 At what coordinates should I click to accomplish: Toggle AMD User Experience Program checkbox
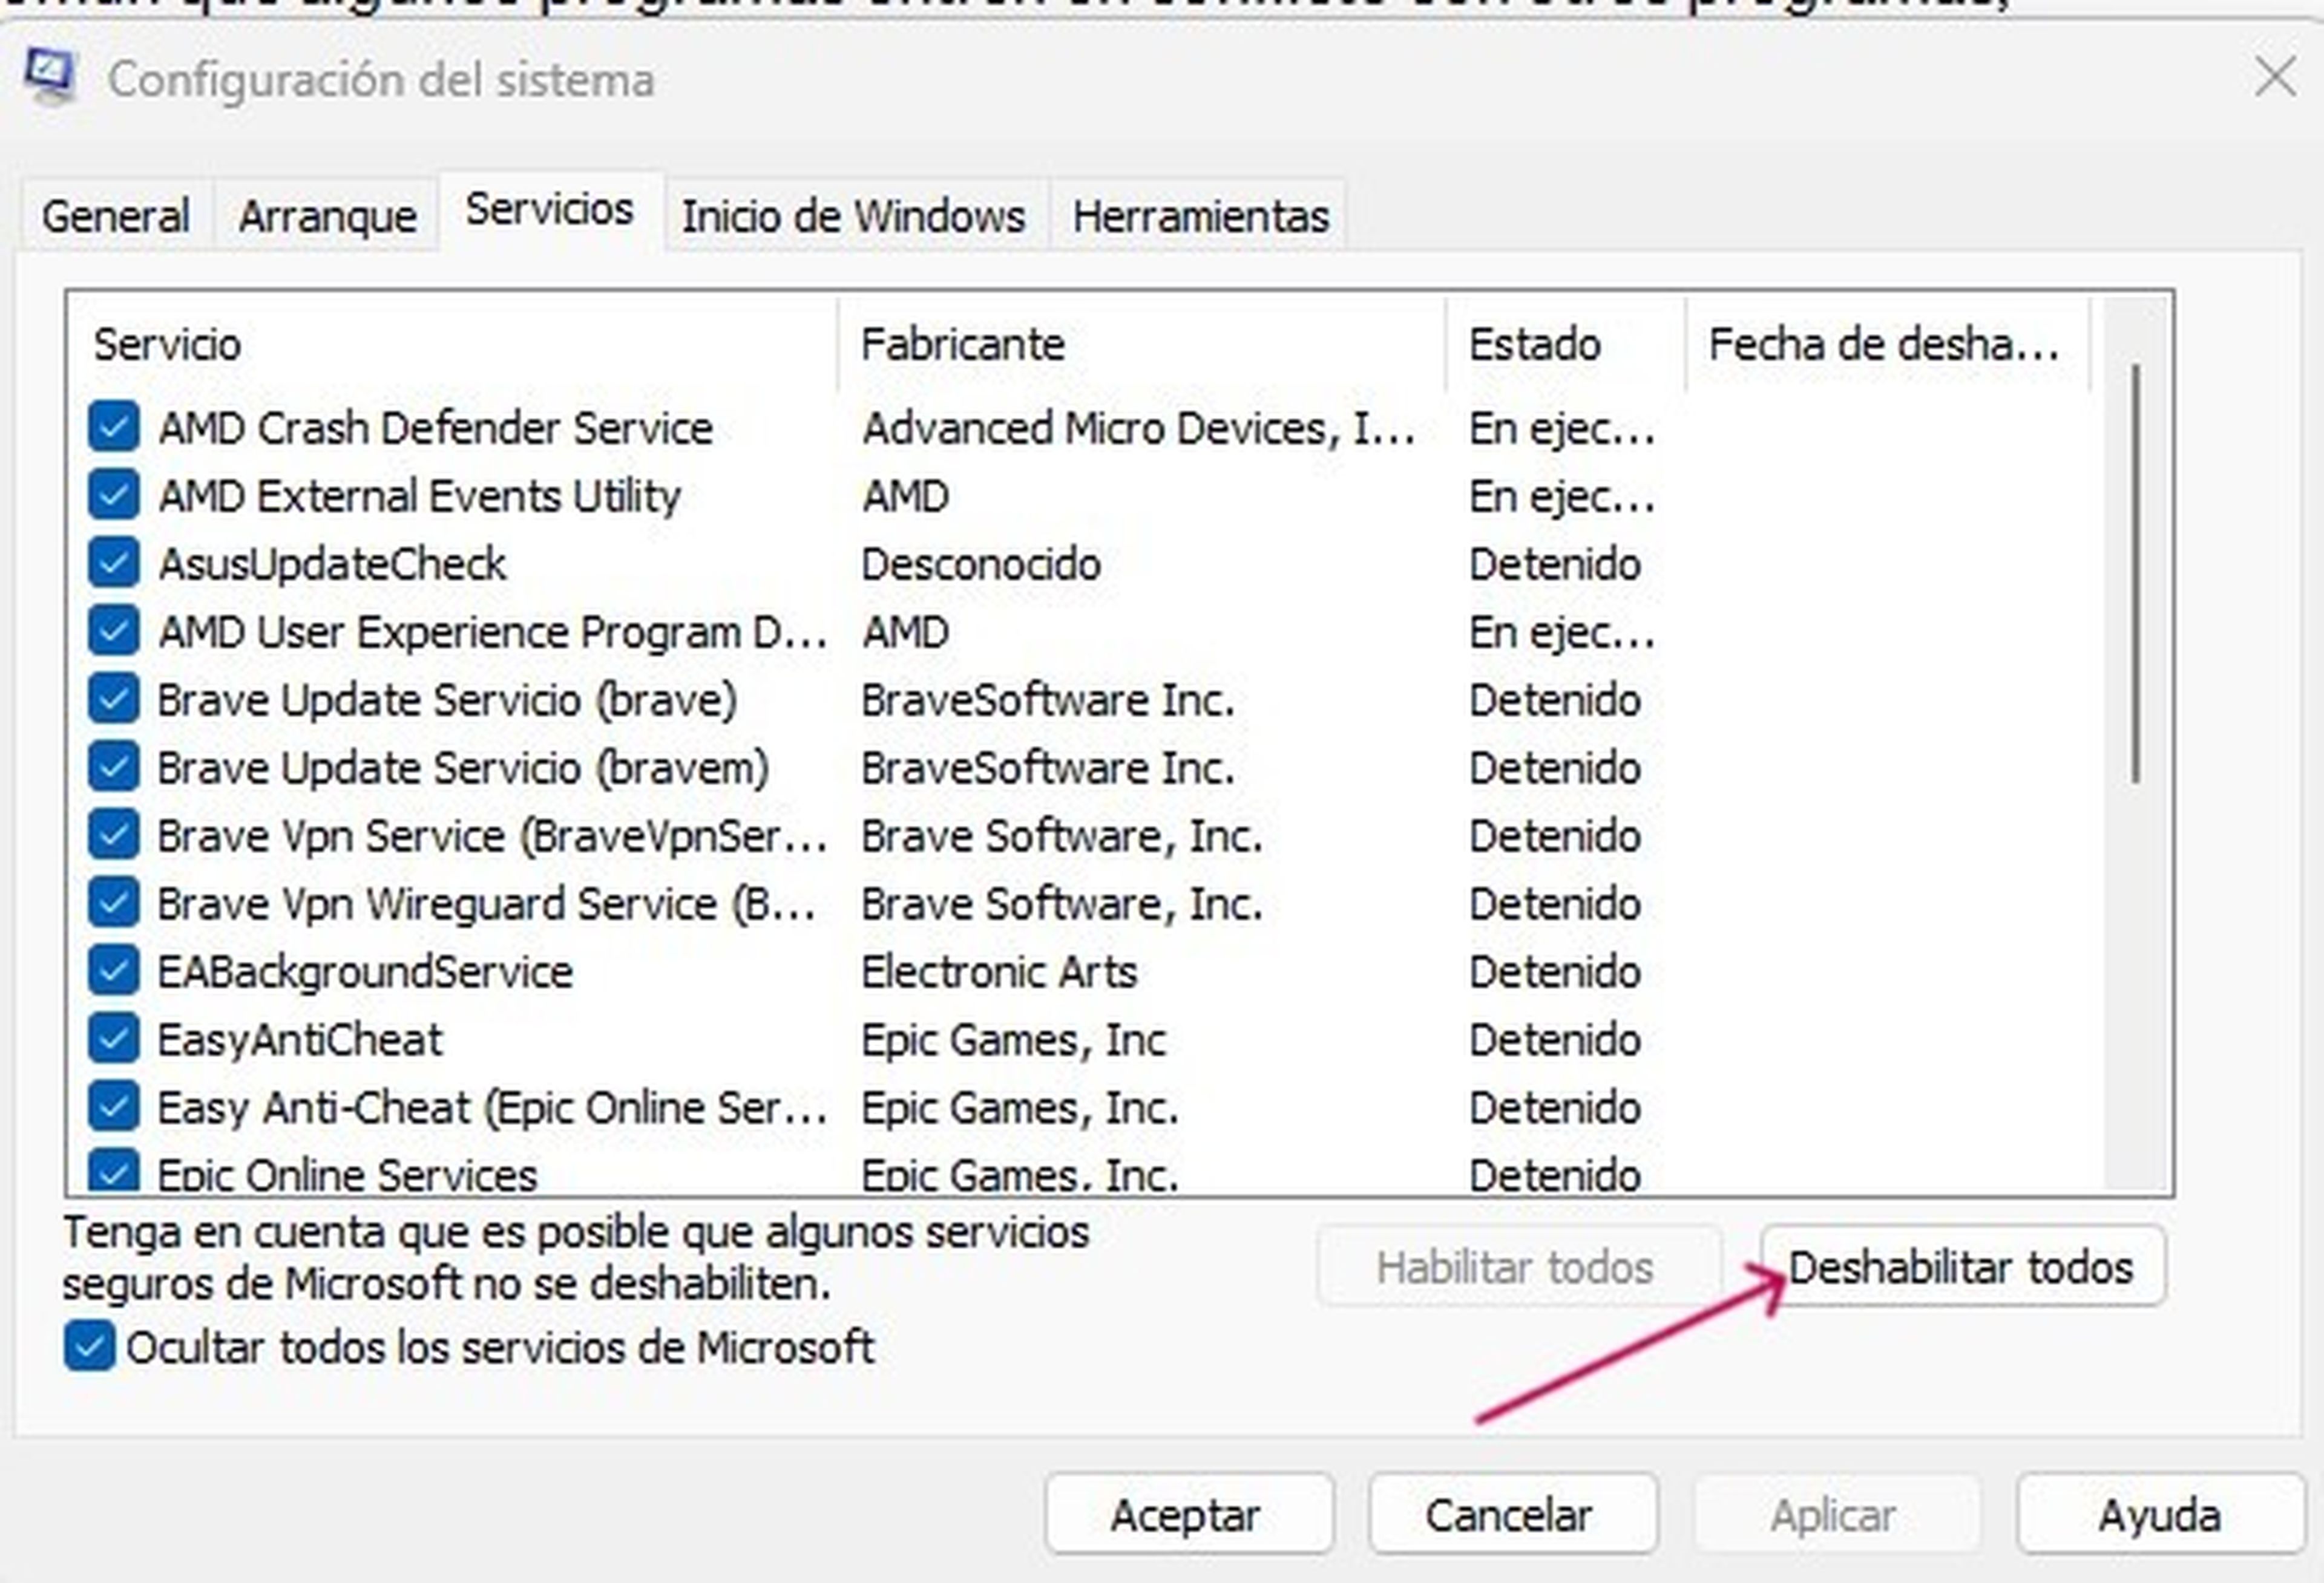[113, 632]
